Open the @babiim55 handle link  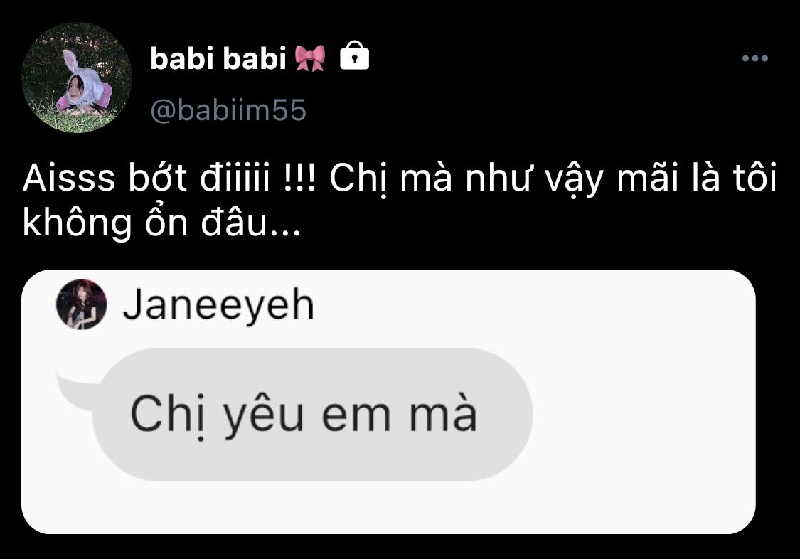pos(228,110)
